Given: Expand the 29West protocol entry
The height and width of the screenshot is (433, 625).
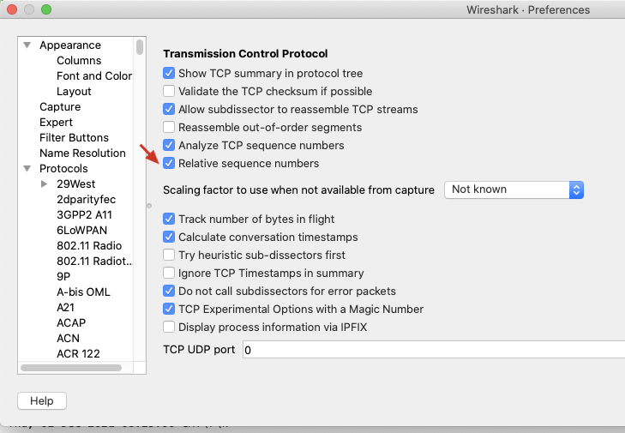Looking at the screenshot, I should [x=45, y=184].
